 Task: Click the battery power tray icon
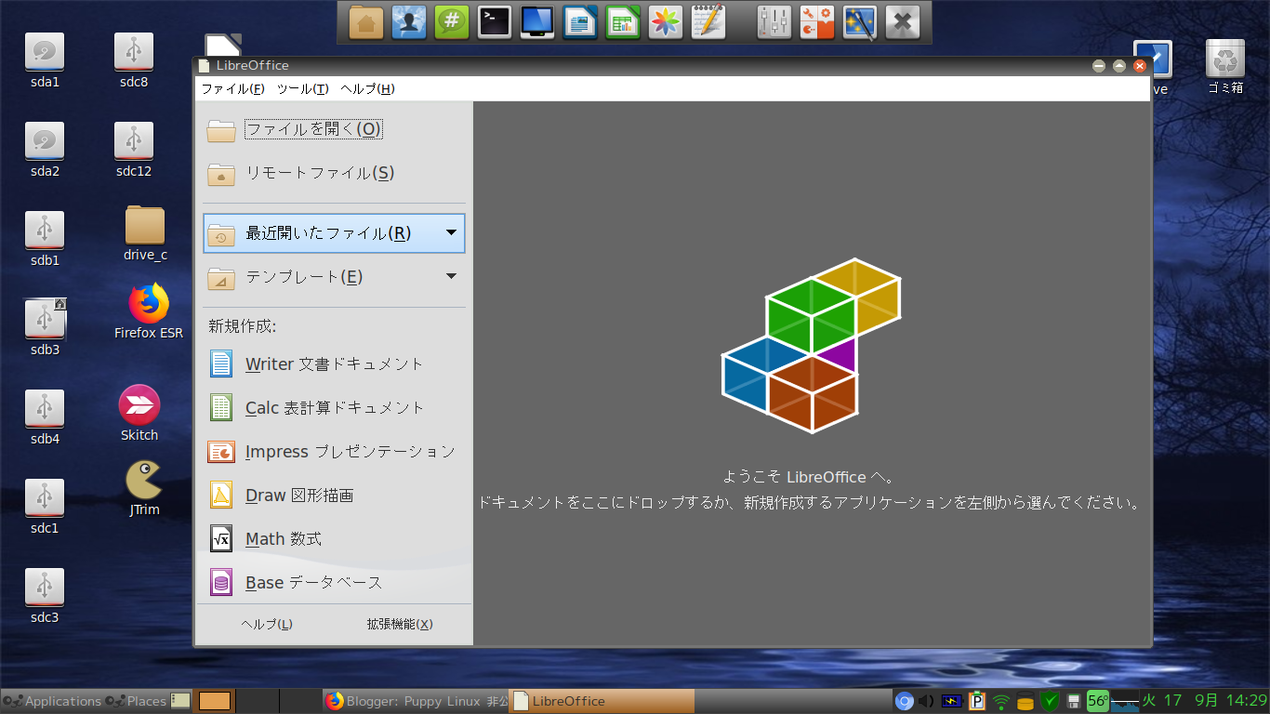952,701
